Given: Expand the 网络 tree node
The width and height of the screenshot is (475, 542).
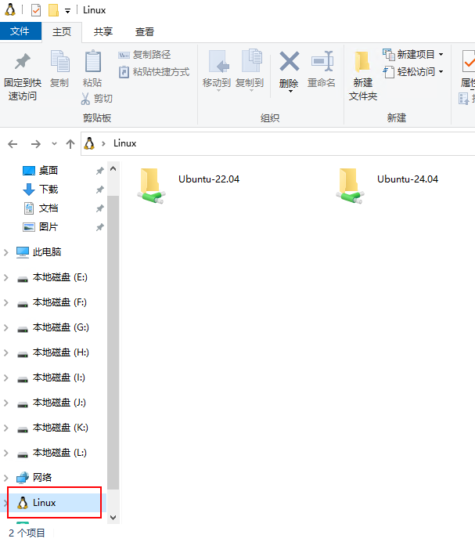Looking at the screenshot, I should pyautogui.click(x=6, y=478).
